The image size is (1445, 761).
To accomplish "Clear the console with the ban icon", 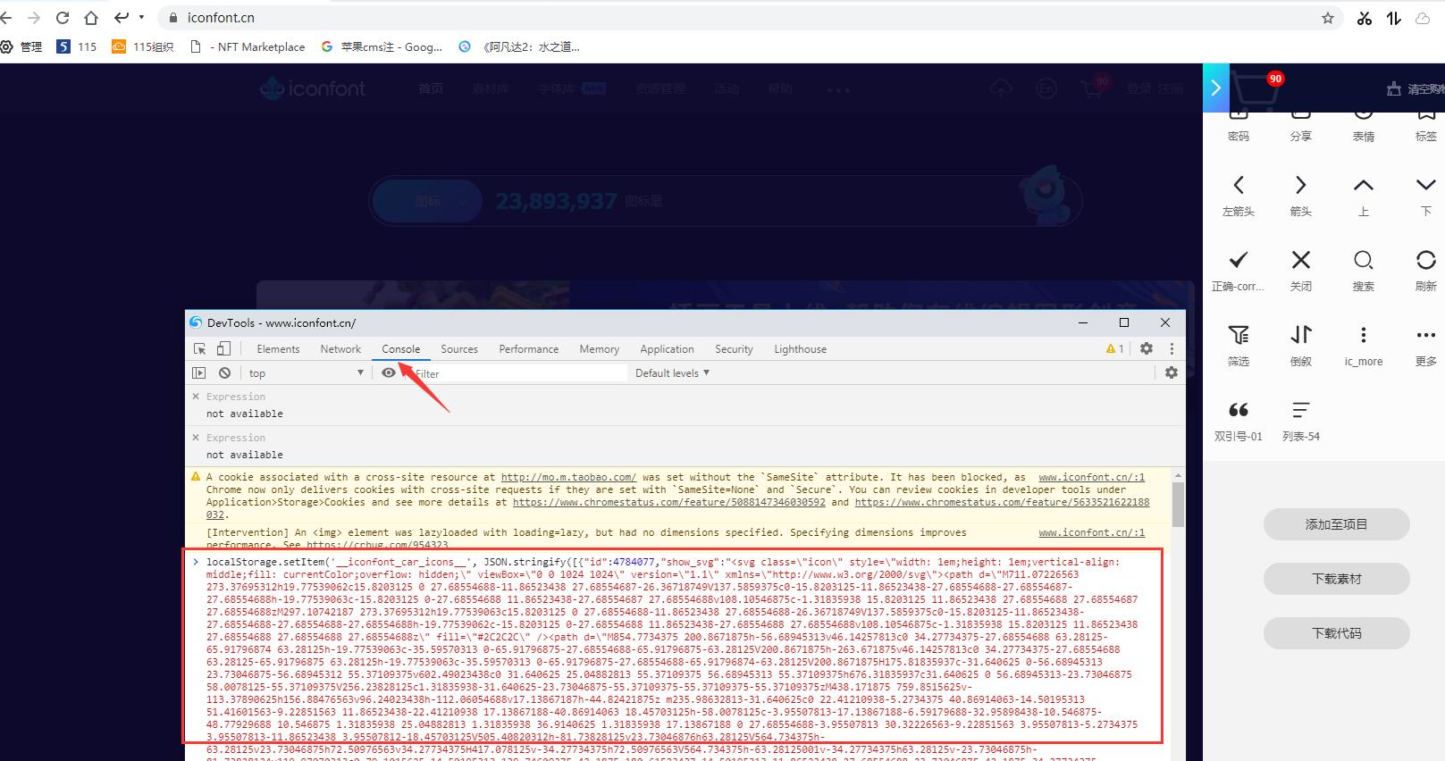I will point(225,373).
